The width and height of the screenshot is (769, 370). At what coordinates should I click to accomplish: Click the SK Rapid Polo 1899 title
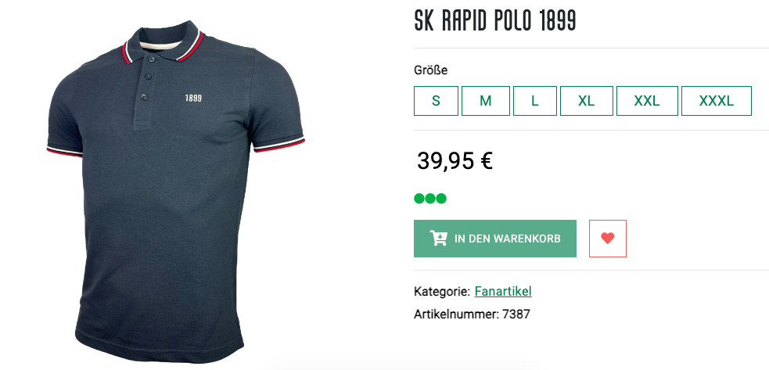[495, 20]
